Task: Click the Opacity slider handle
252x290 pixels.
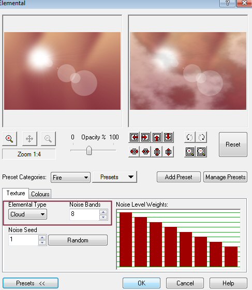Action: pos(89,150)
